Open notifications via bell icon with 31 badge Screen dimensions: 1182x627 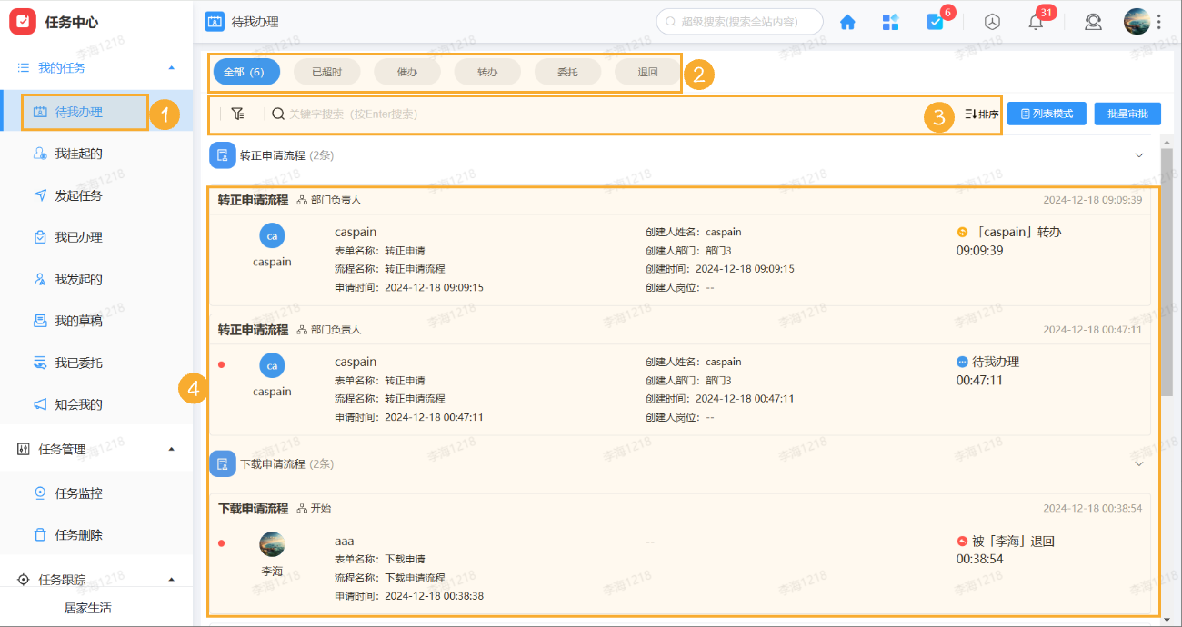point(1036,21)
